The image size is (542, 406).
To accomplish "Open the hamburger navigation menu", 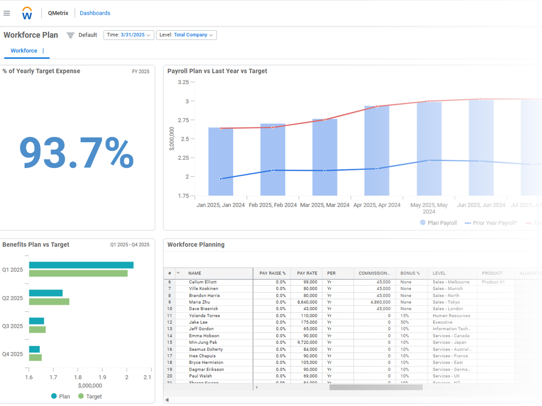I will [7, 13].
